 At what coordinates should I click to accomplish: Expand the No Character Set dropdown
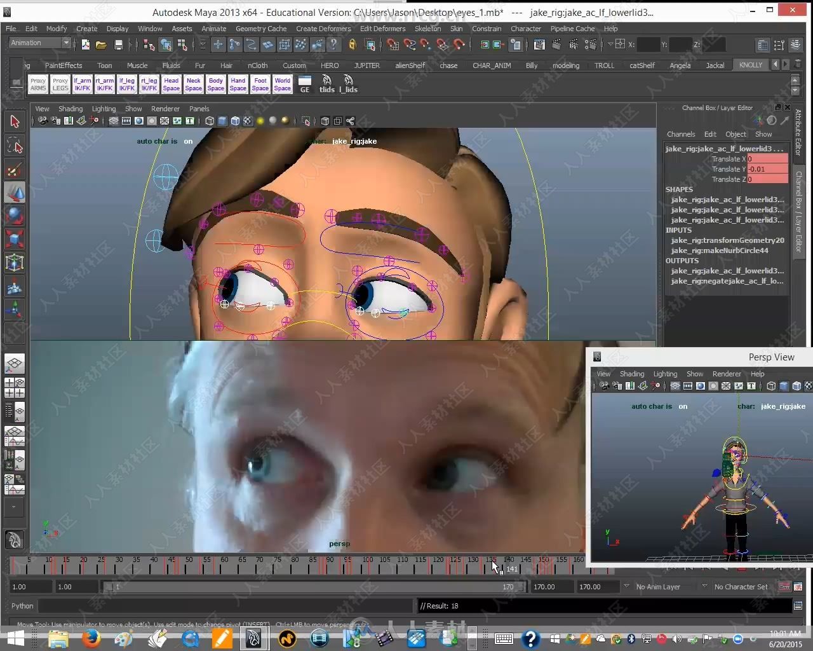(x=704, y=586)
